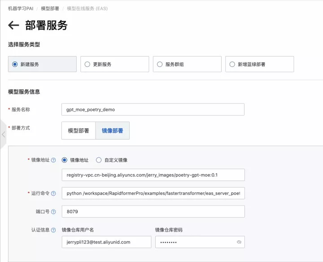Expand the collapsed left sidebar handle
The height and width of the screenshot is (262, 323).
point(3,134)
